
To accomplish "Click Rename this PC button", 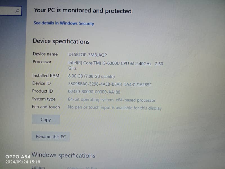I will 51,136.
